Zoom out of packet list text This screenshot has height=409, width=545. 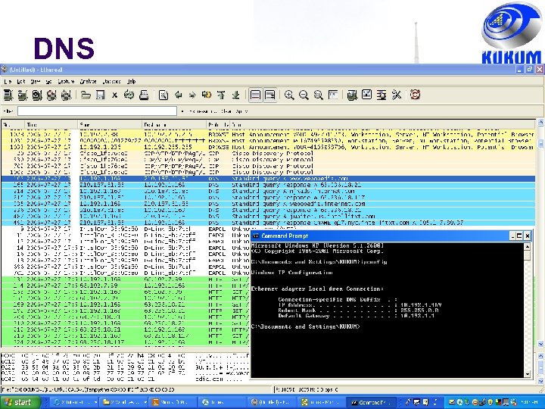point(304,95)
